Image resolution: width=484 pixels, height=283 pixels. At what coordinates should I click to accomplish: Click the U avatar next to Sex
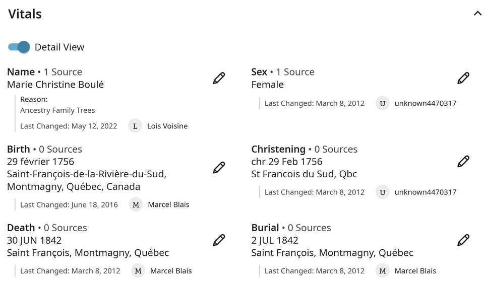pos(383,103)
